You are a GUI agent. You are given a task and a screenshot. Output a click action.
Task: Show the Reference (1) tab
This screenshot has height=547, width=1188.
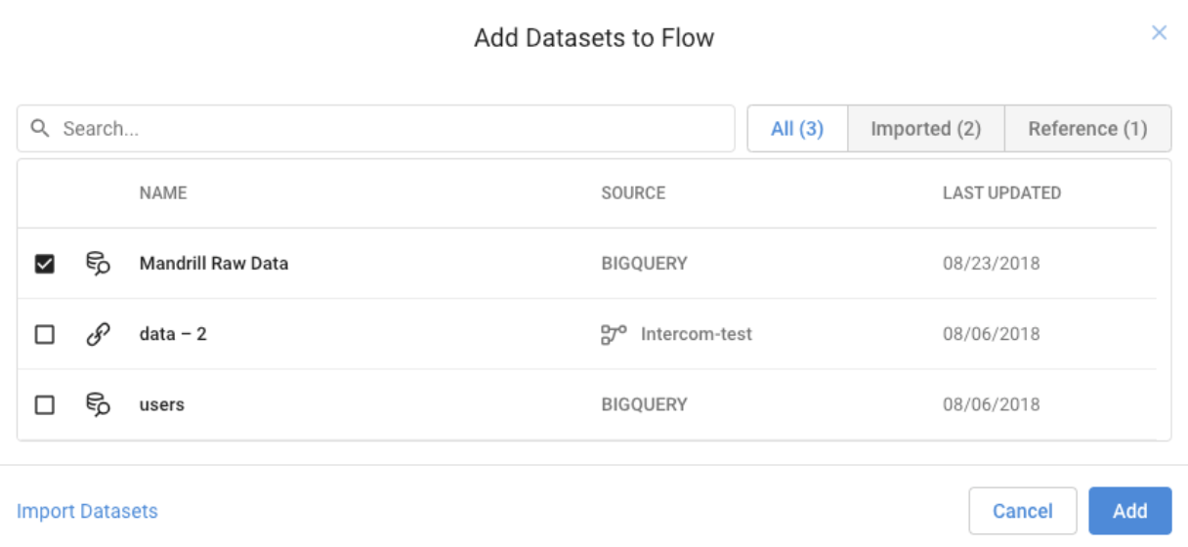click(x=1087, y=129)
